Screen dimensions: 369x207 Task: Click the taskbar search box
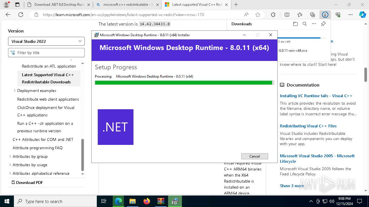tap(55, 201)
